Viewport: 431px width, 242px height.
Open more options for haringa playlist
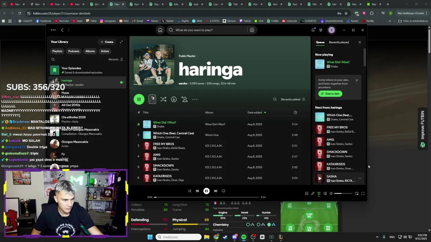click(x=195, y=99)
